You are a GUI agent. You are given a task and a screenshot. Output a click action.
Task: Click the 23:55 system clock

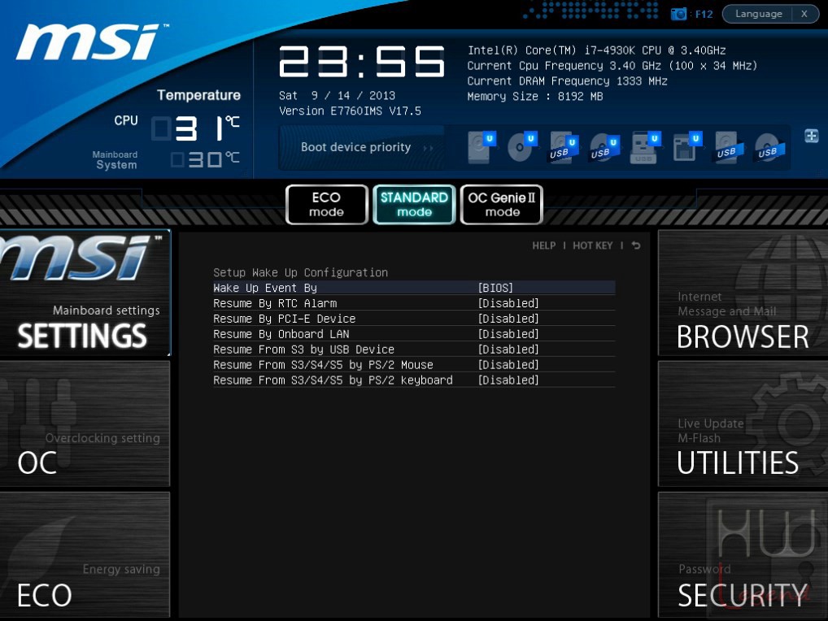pos(362,62)
